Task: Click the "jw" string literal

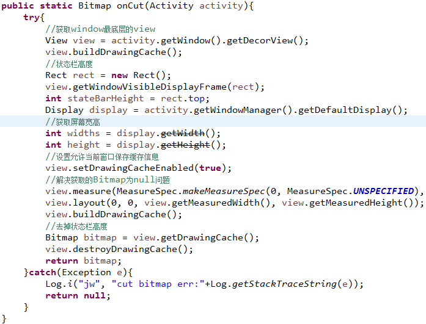Action: coord(89,284)
